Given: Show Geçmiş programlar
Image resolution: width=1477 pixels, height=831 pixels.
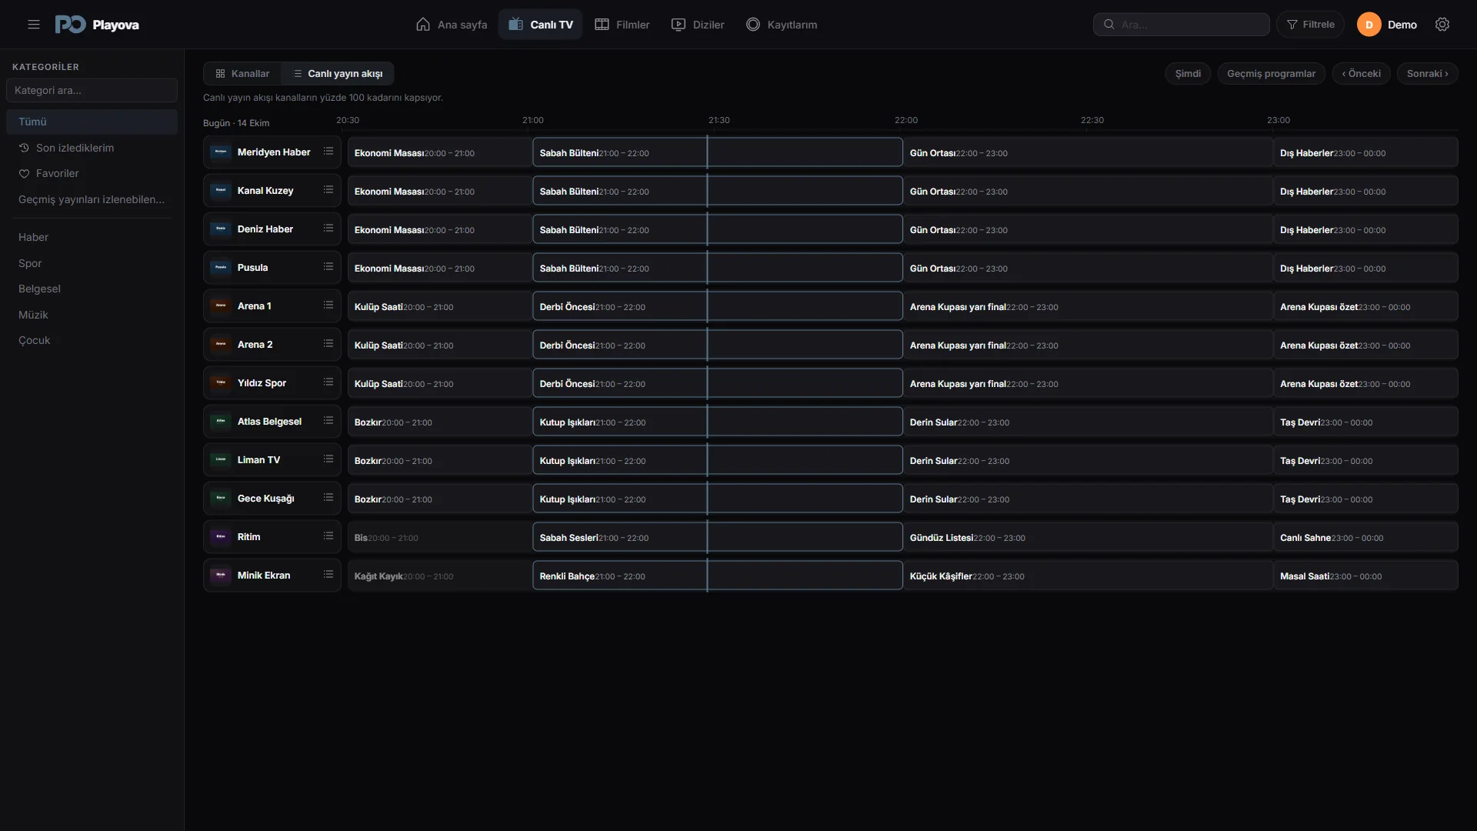Looking at the screenshot, I should [1271, 74].
